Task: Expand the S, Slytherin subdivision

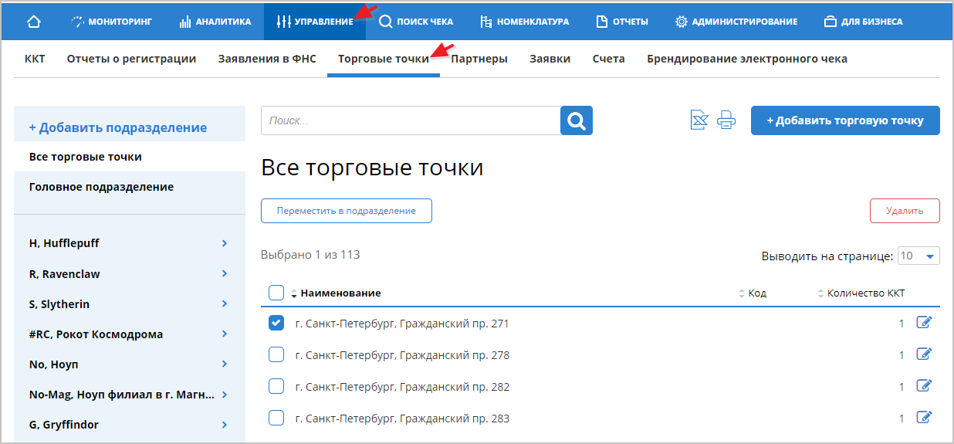Action: pyautogui.click(x=225, y=304)
